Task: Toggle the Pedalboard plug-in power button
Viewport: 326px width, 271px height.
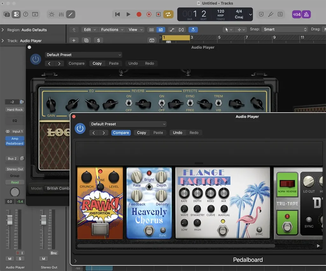Action: click(x=80, y=129)
